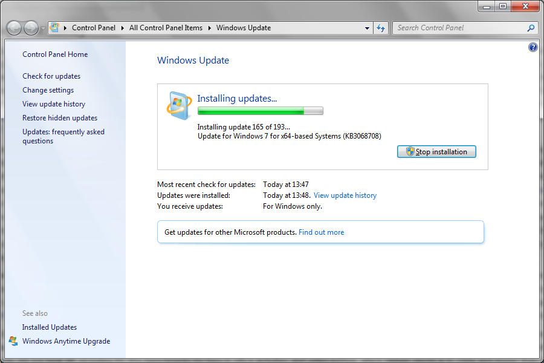Click the Installing updates... heading

click(x=238, y=98)
